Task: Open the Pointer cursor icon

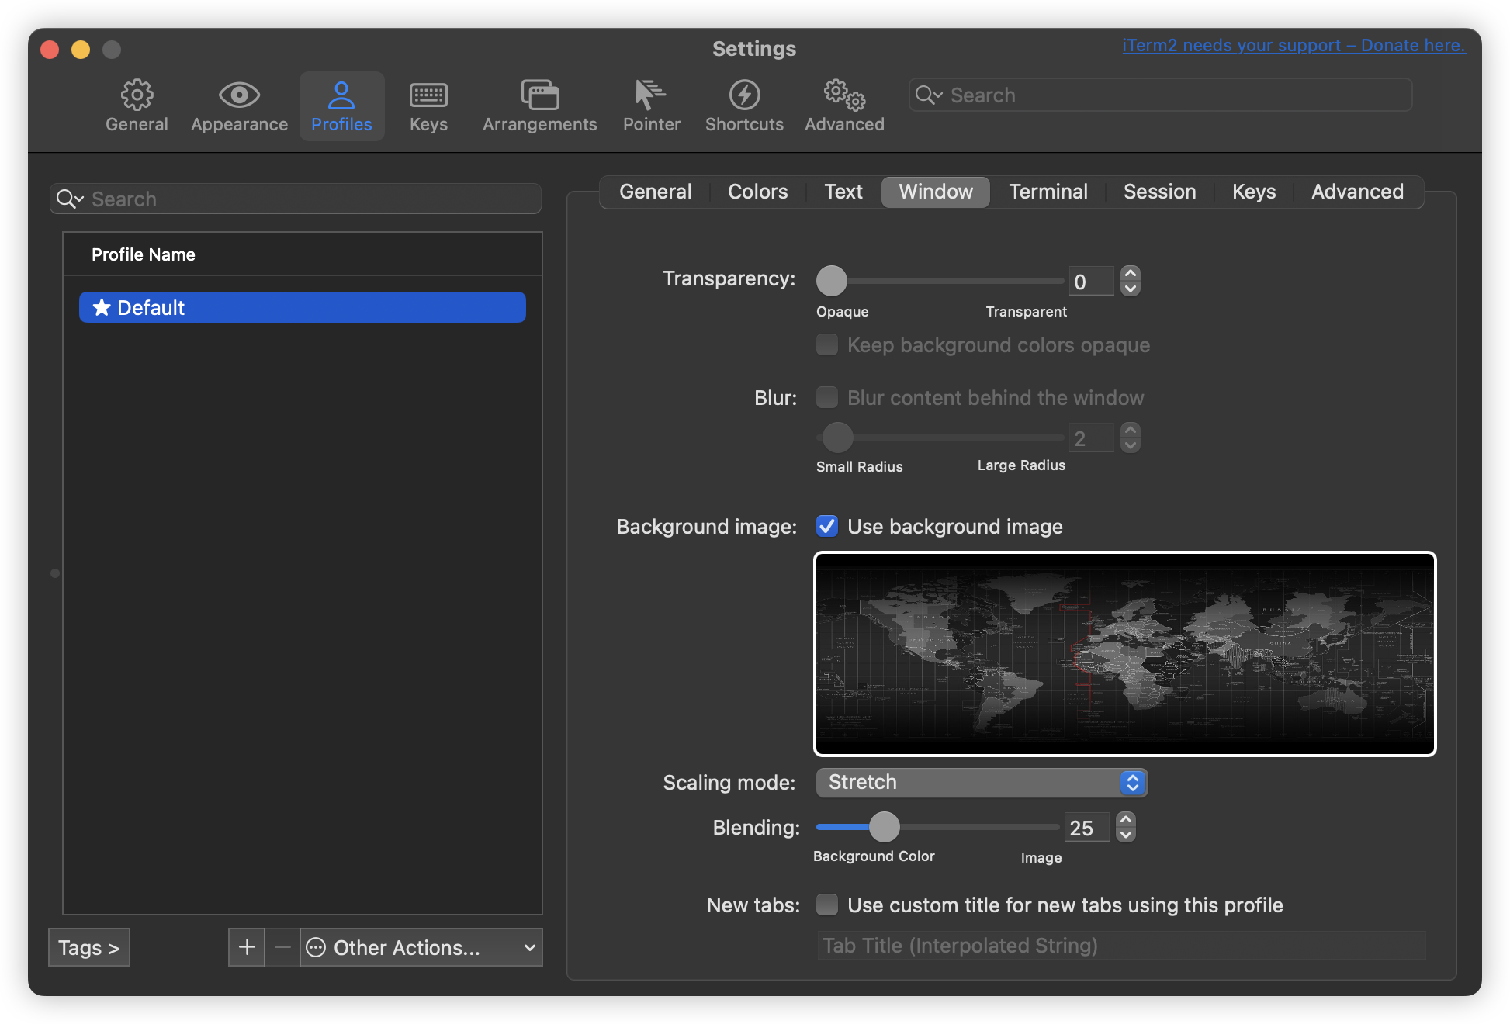Action: (650, 95)
